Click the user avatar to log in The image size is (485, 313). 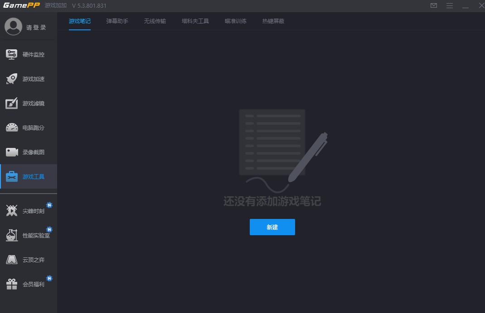(13, 26)
